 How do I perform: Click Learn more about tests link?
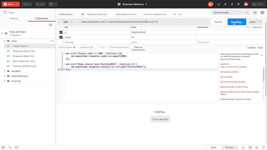(x=230, y=59)
